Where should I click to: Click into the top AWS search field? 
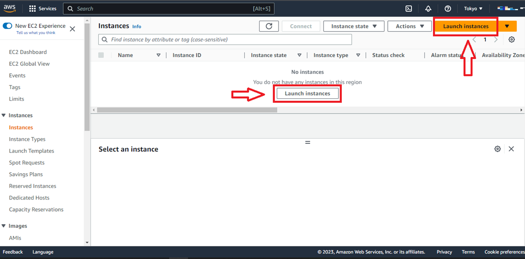(169, 9)
